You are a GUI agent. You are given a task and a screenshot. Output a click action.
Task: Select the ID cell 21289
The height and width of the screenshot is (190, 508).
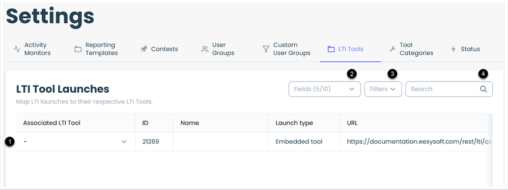154,141
